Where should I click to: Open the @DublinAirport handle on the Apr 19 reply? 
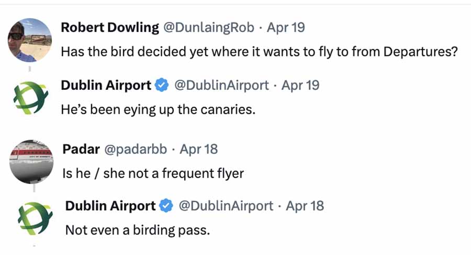click(221, 85)
